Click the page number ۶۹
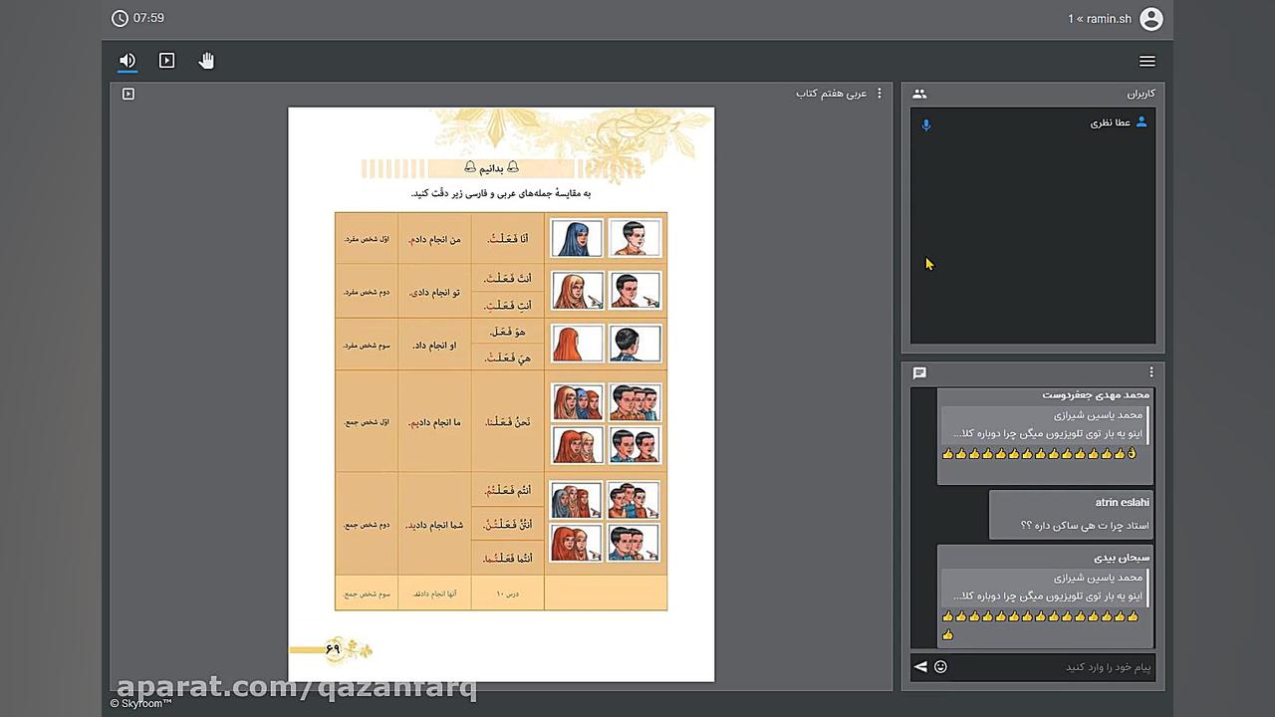 (x=333, y=649)
